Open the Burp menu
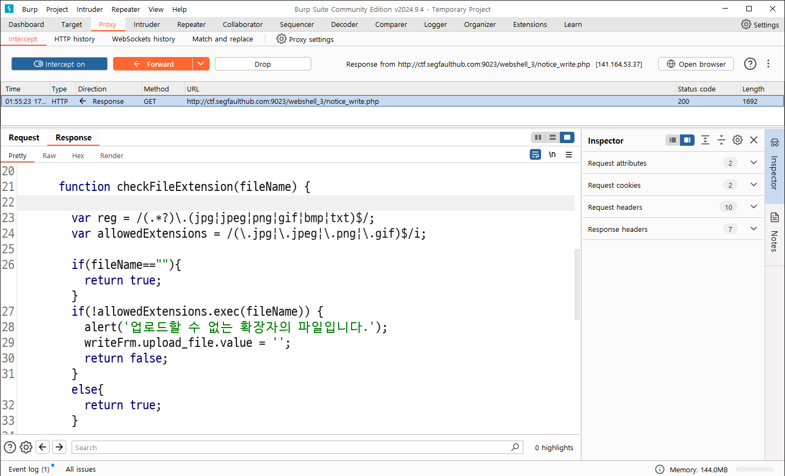The height and width of the screenshot is (476, 785). [30, 9]
